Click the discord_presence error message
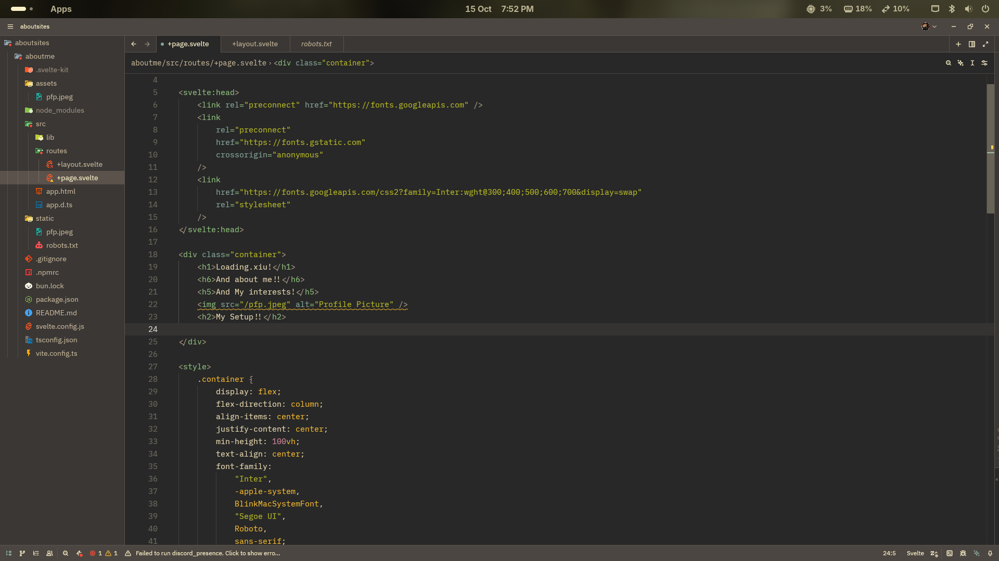The image size is (999, 561). click(x=207, y=553)
